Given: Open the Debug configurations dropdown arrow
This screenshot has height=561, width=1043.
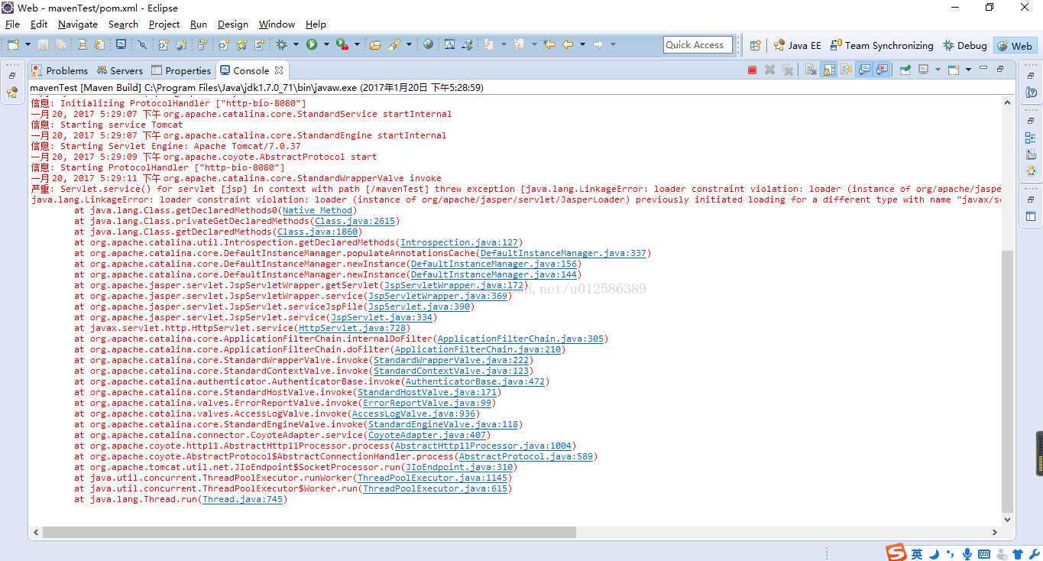Looking at the screenshot, I should point(296,44).
